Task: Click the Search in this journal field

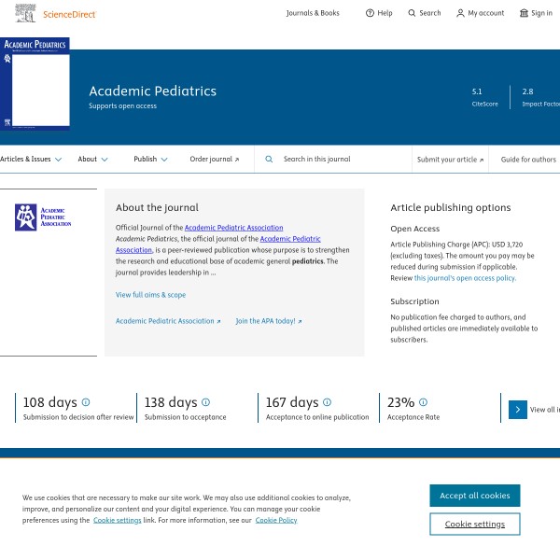Action: [341, 160]
